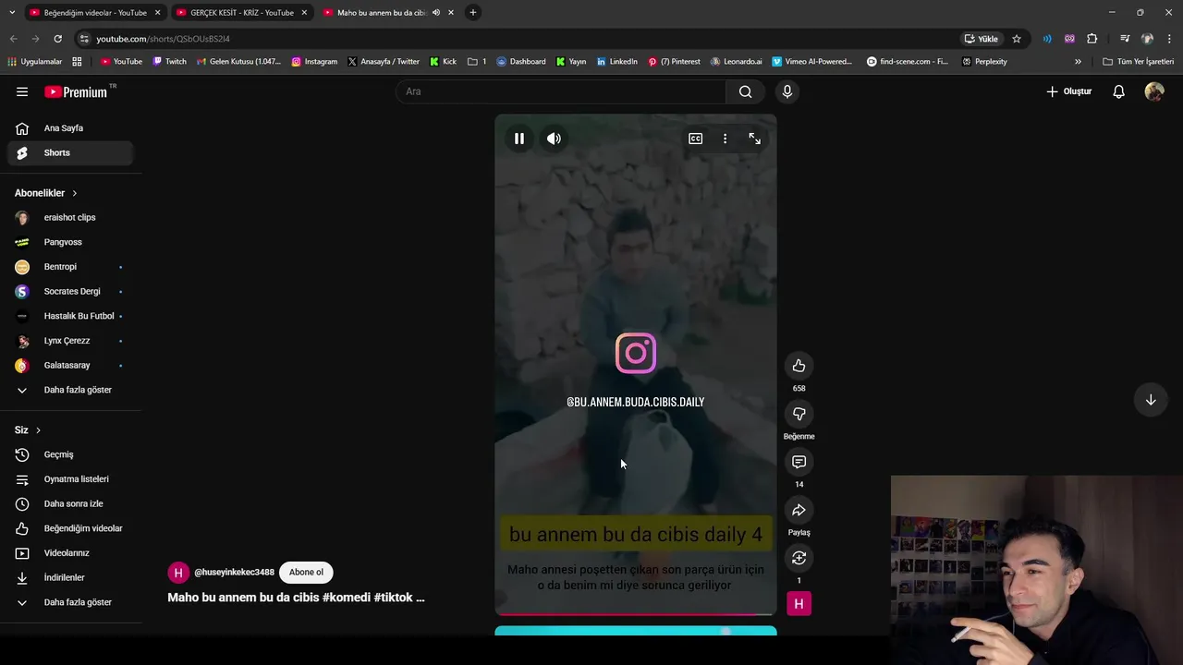Open İndirilenler downloads
Screen dimensions: 1183x665
[70, 577]
